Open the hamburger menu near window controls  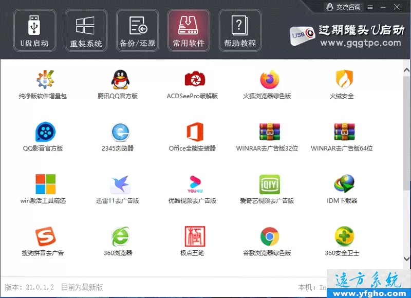pos(369,7)
